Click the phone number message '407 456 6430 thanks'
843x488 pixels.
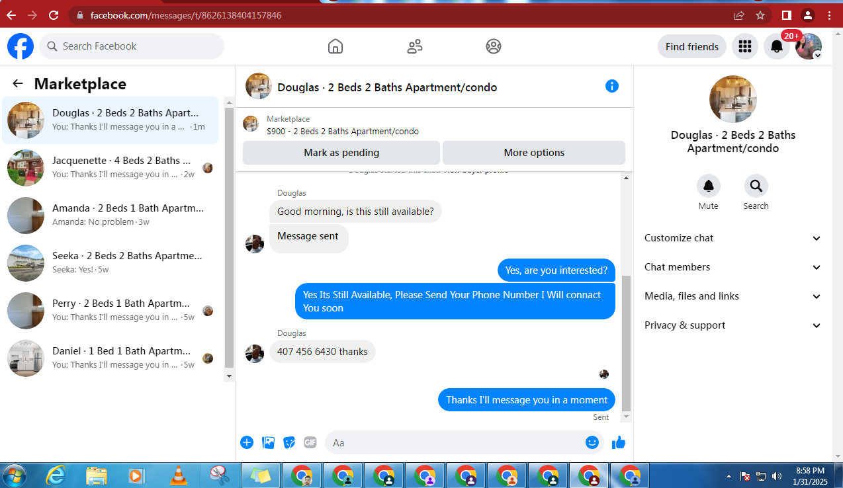click(322, 352)
